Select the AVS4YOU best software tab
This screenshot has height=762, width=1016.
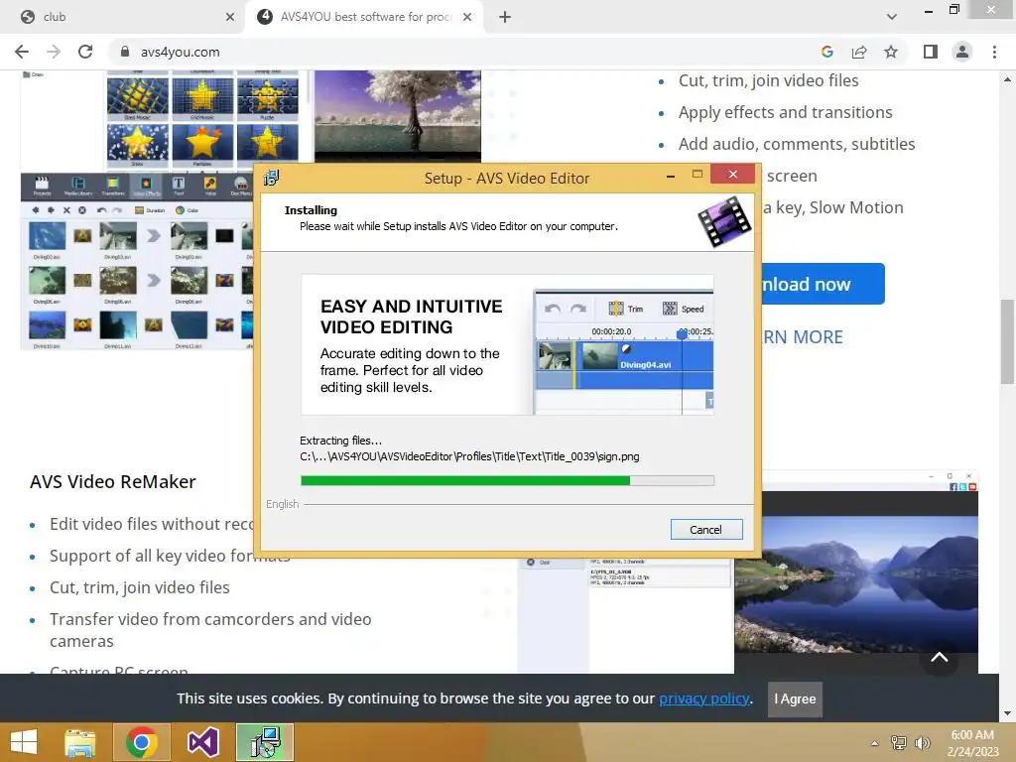(x=366, y=17)
